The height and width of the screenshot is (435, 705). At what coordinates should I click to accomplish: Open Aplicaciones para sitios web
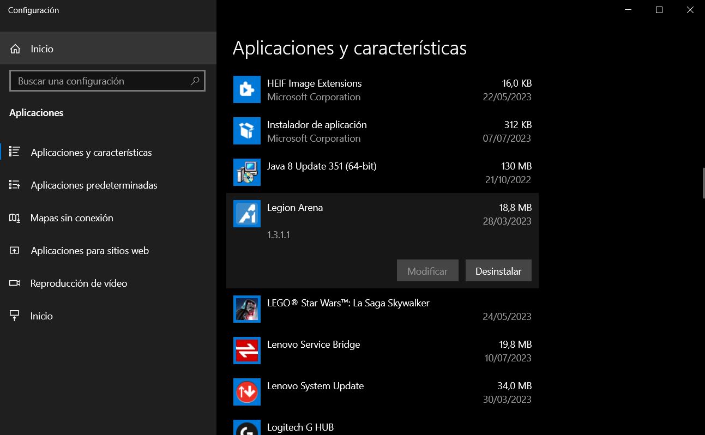[x=108, y=251]
